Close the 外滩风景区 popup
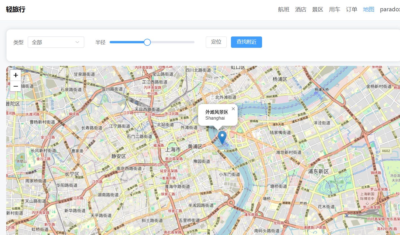Image resolution: width=400 pixels, height=235 pixels. tap(233, 109)
